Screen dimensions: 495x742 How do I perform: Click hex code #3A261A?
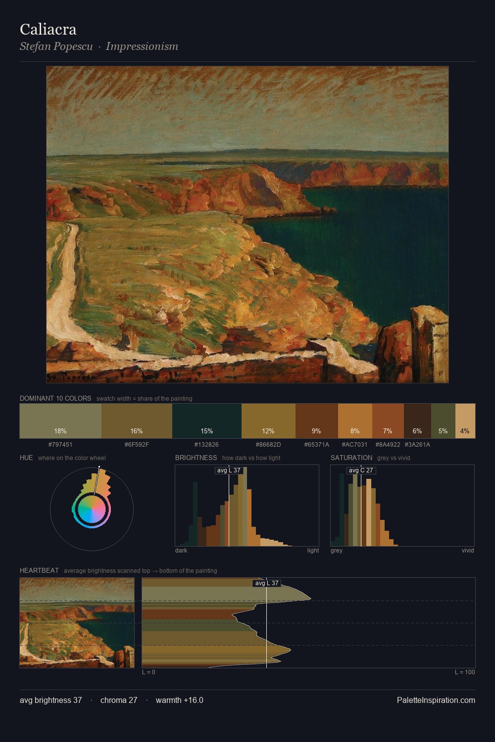click(417, 445)
